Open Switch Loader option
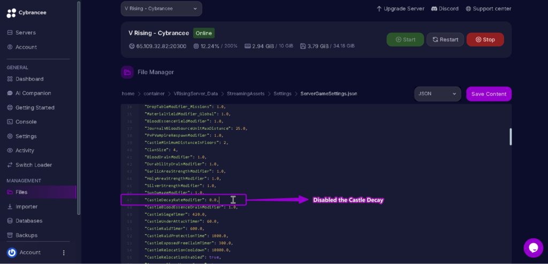The height and width of the screenshot is (264, 548). (29, 165)
